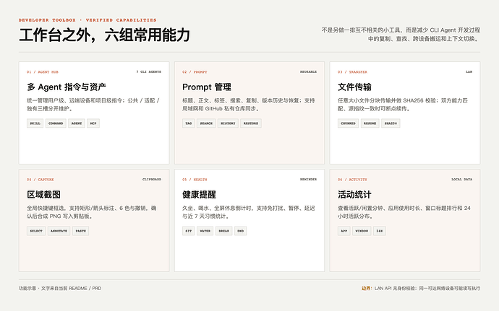The width and height of the screenshot is (499, 311).
Task: Click the COMMAND tag chip
Action: tap(56, 123)
